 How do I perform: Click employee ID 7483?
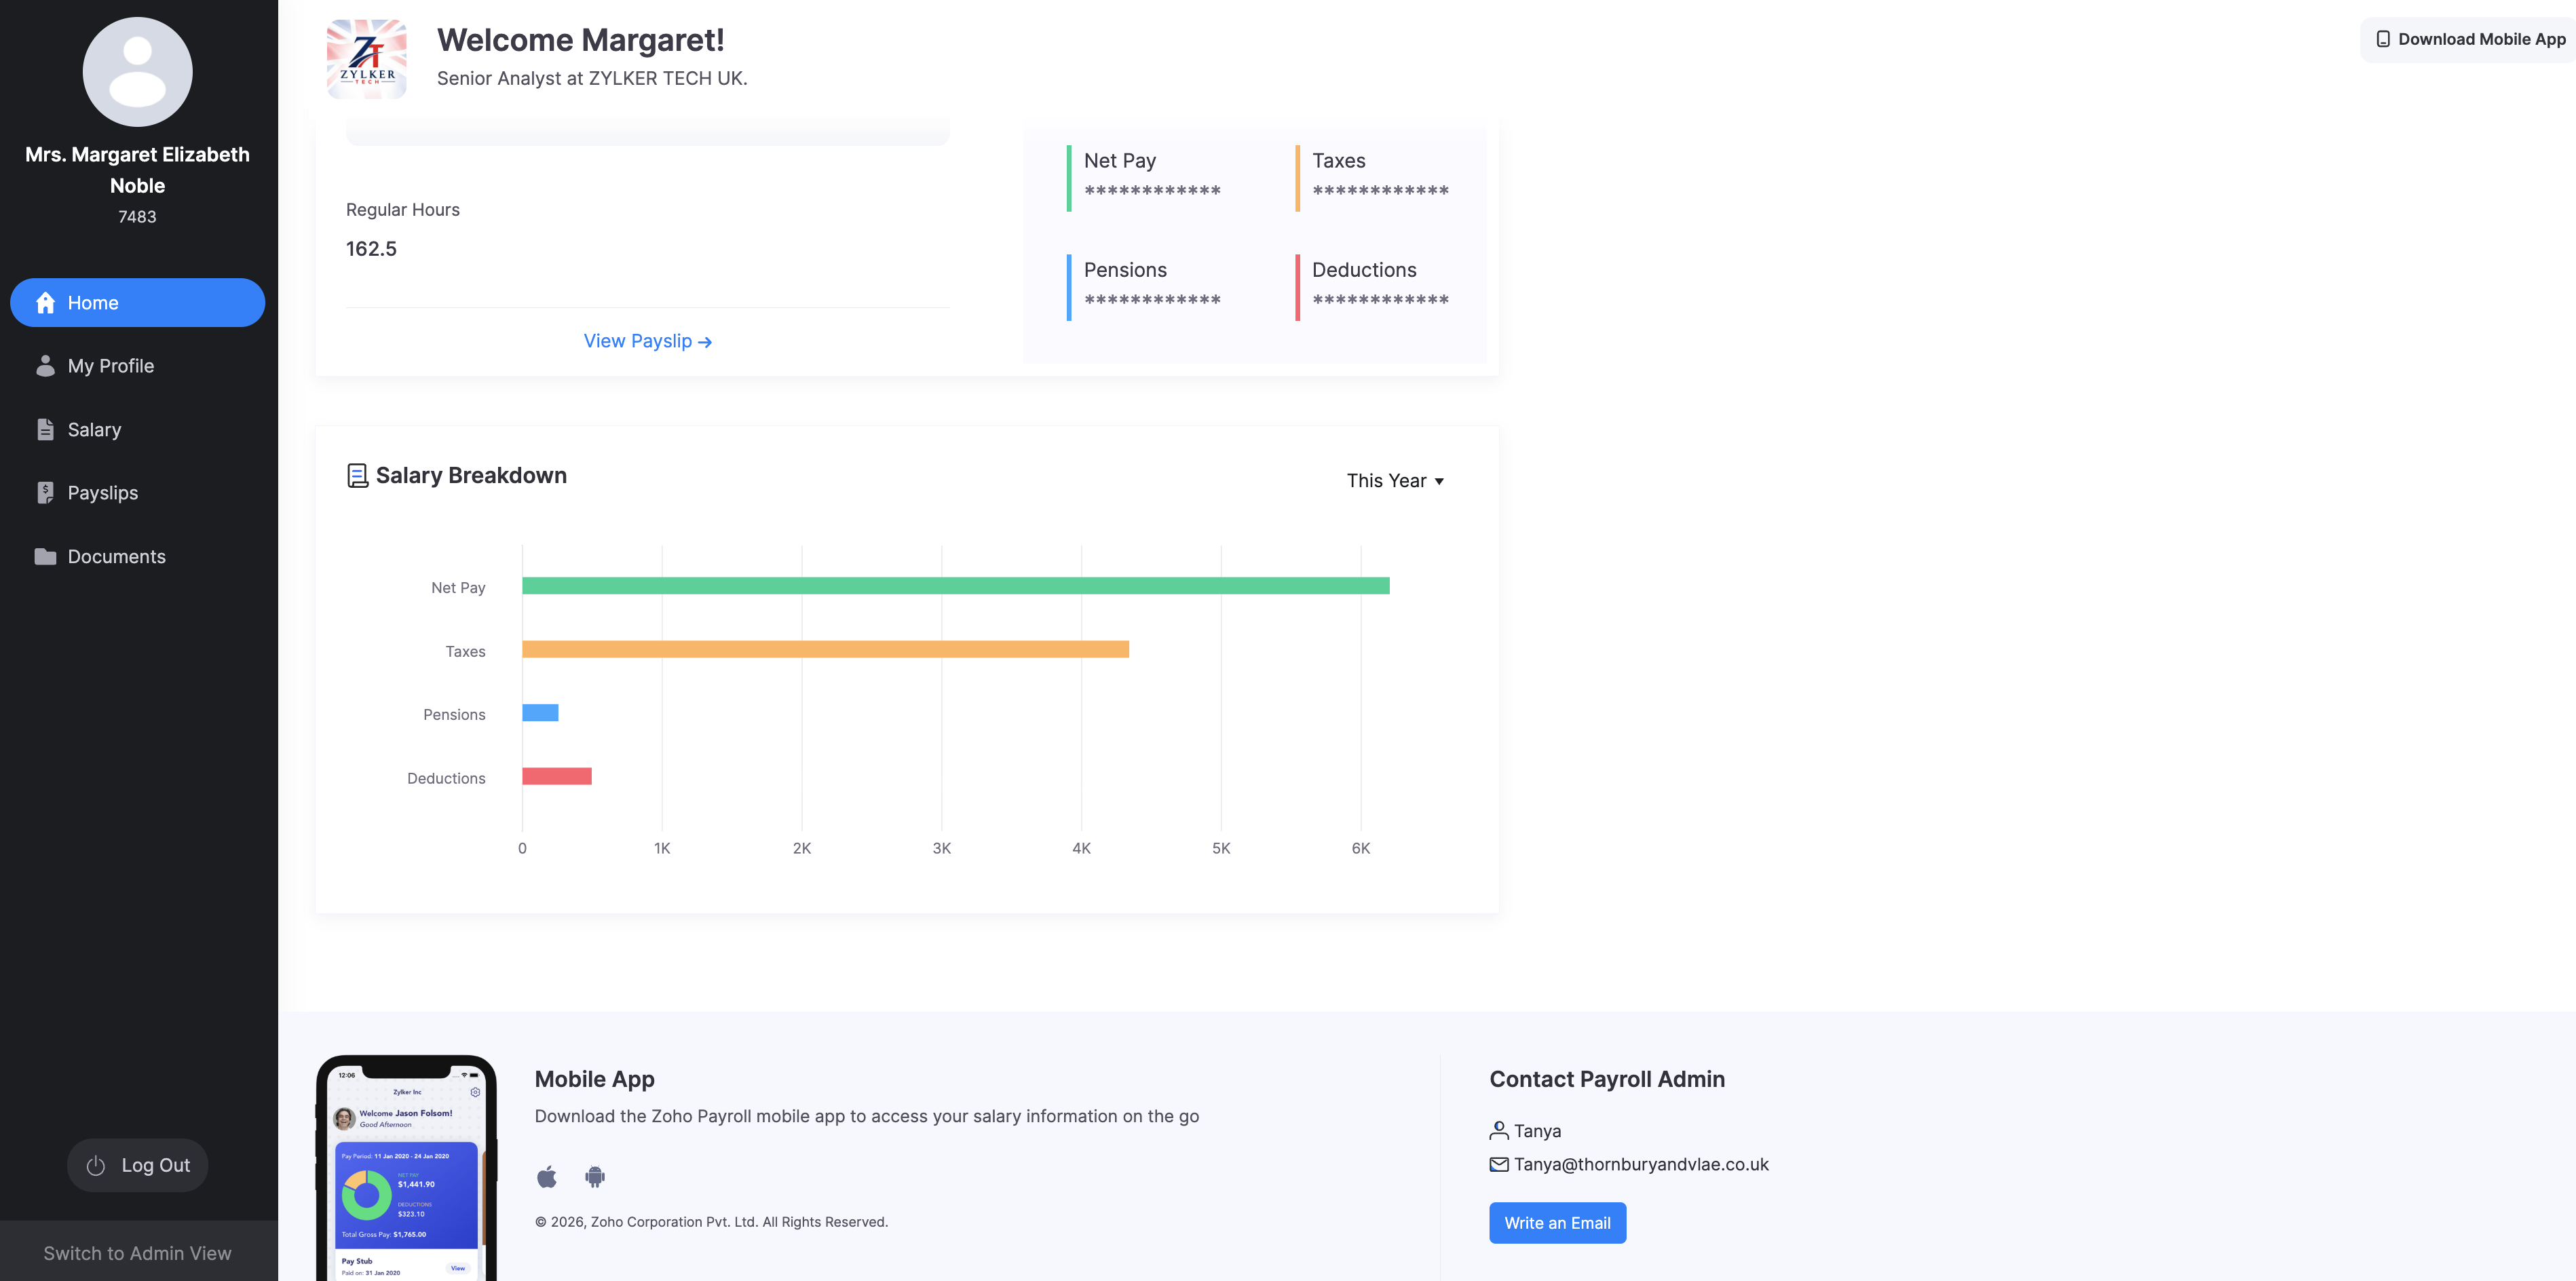(137, 217)
